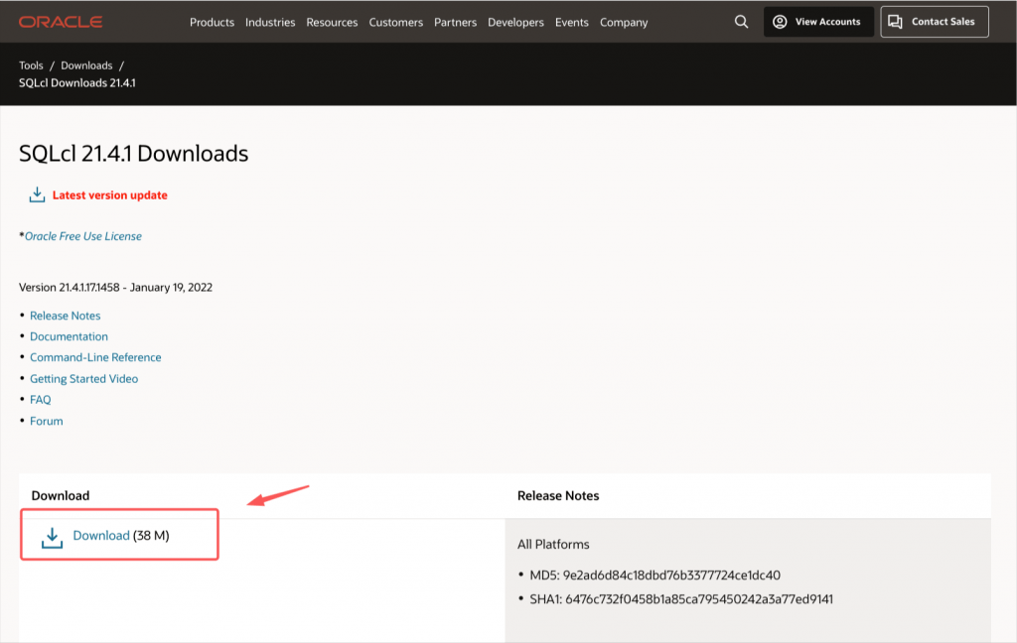This screenshot has width=1017, height=643.
Task: Click the version 21.4.1.17.1458 date line
Action: (115, 287)
